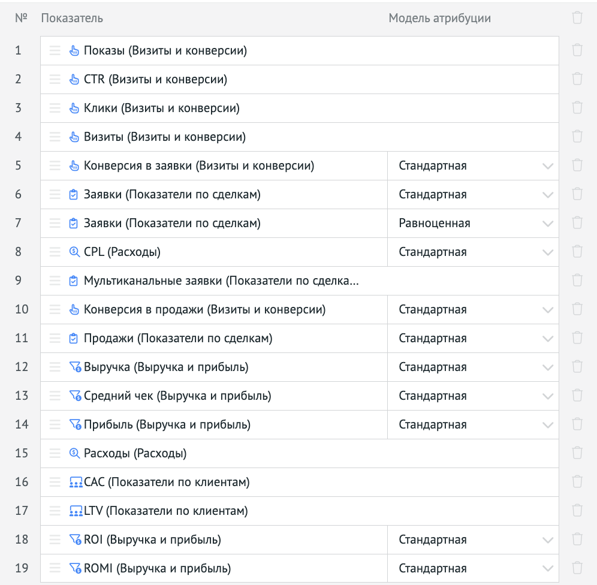Click the CAC clients icon

coord(76,482)
